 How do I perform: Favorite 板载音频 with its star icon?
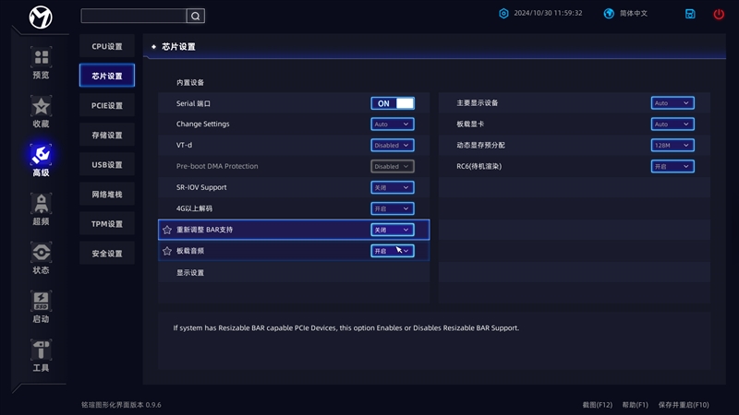pyautogui.click(x=167, y=251)
